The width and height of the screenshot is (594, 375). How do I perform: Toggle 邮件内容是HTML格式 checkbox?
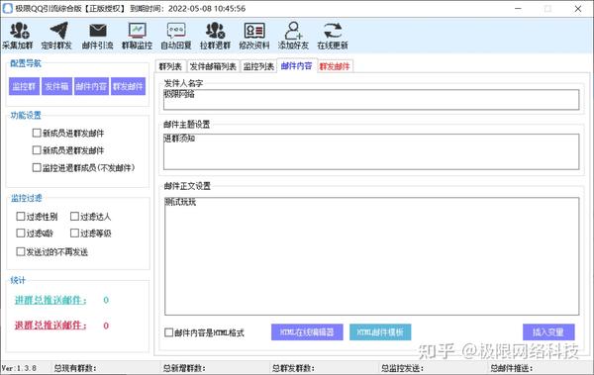(x=169, y=332)
